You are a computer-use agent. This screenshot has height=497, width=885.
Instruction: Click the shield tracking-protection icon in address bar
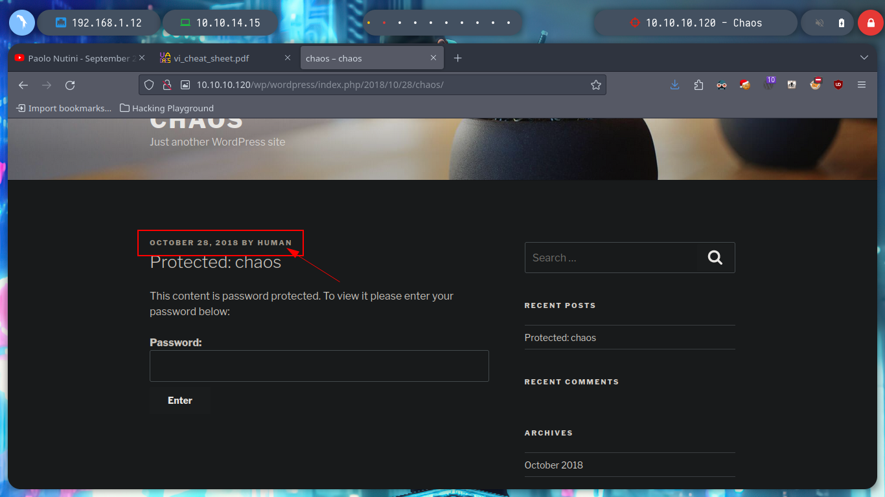click(x=149, y=85)
